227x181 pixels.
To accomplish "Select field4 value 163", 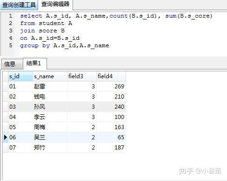I will [111, 127].
